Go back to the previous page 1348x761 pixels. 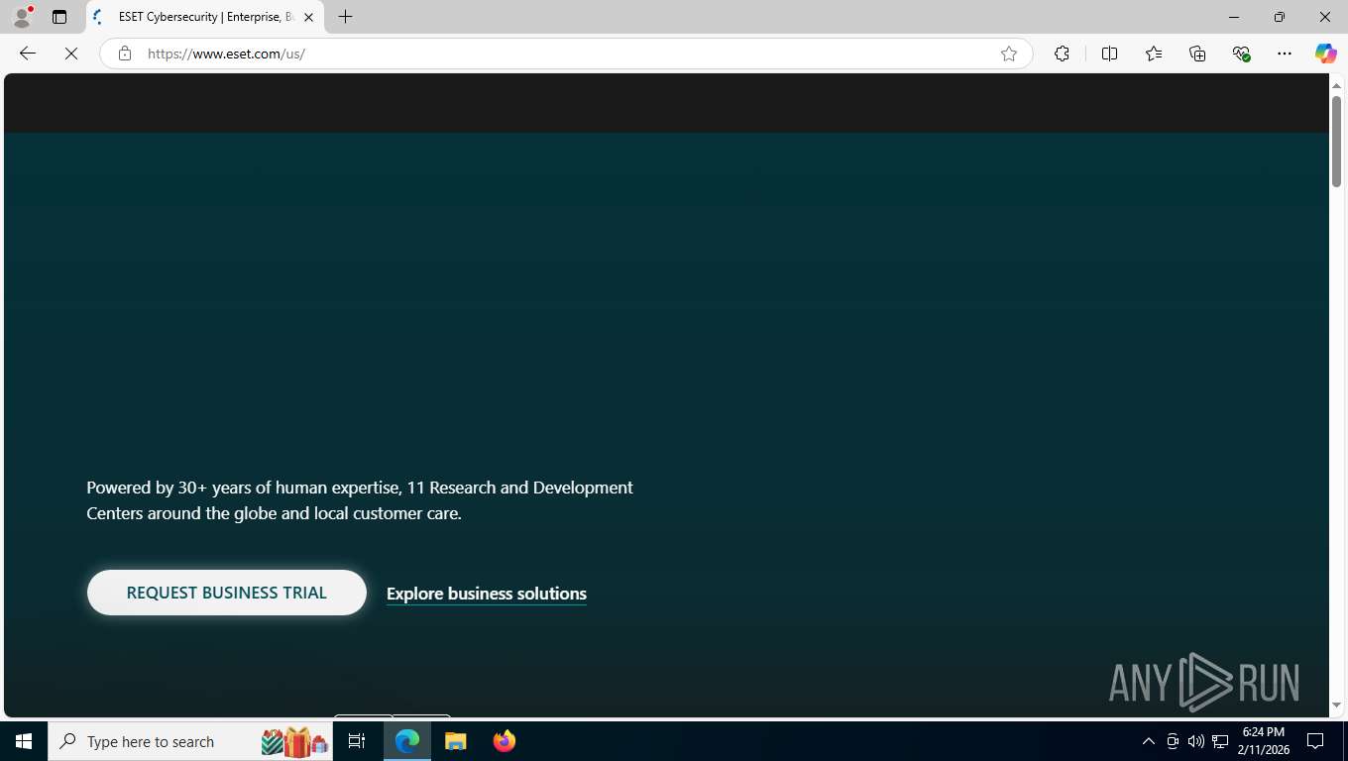[28, 54]
